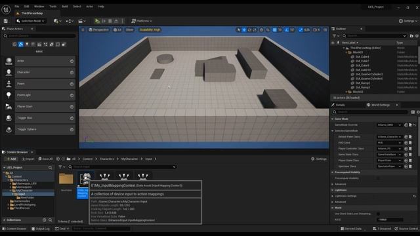Screen dimensions: 420x236
Task: Click the Save level icon in main toolbar
Action: [x=6, y=21]
